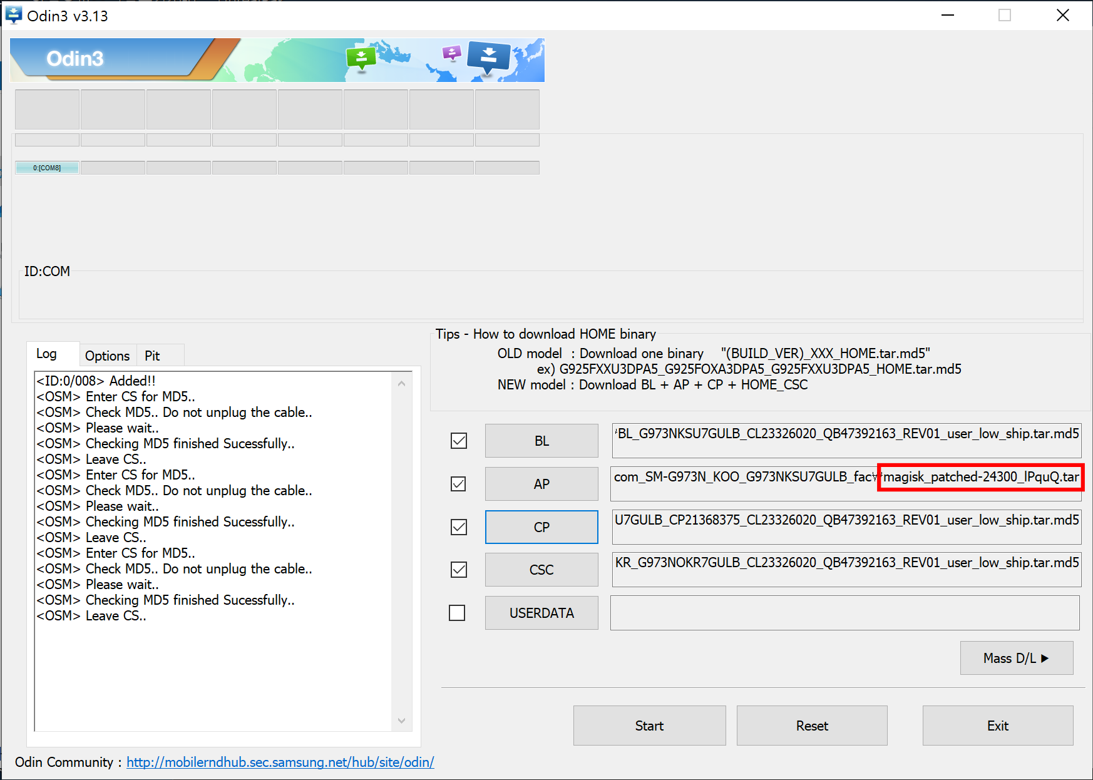The width and height of the screenshot is (1093, 780).
Task: Click the ID:COM label
Action: click(x=47, y=272)
